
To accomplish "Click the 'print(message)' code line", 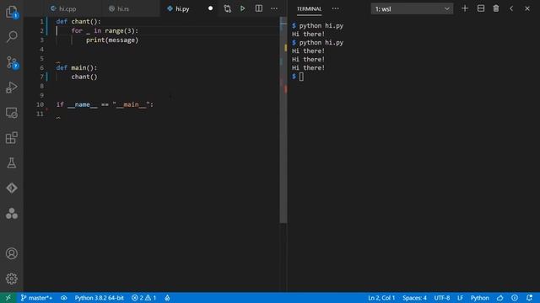I will point(112,40).
